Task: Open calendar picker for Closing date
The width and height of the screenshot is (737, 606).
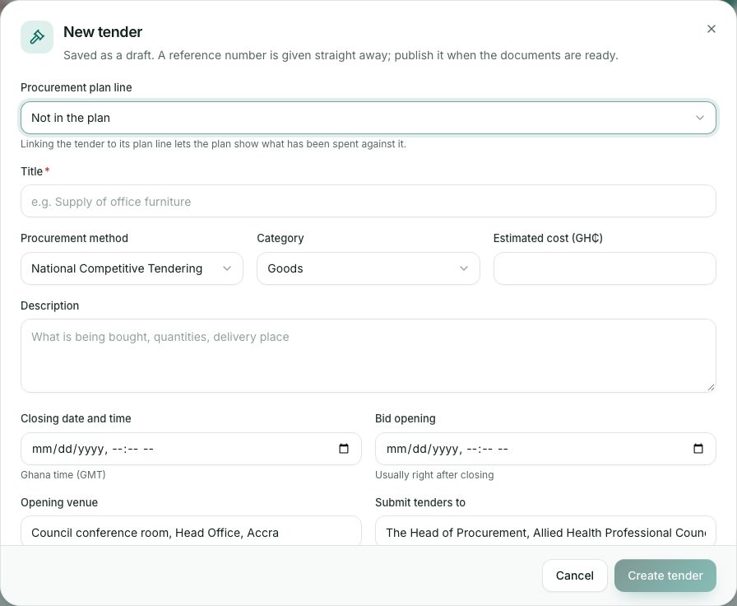Action: (344, 449)
